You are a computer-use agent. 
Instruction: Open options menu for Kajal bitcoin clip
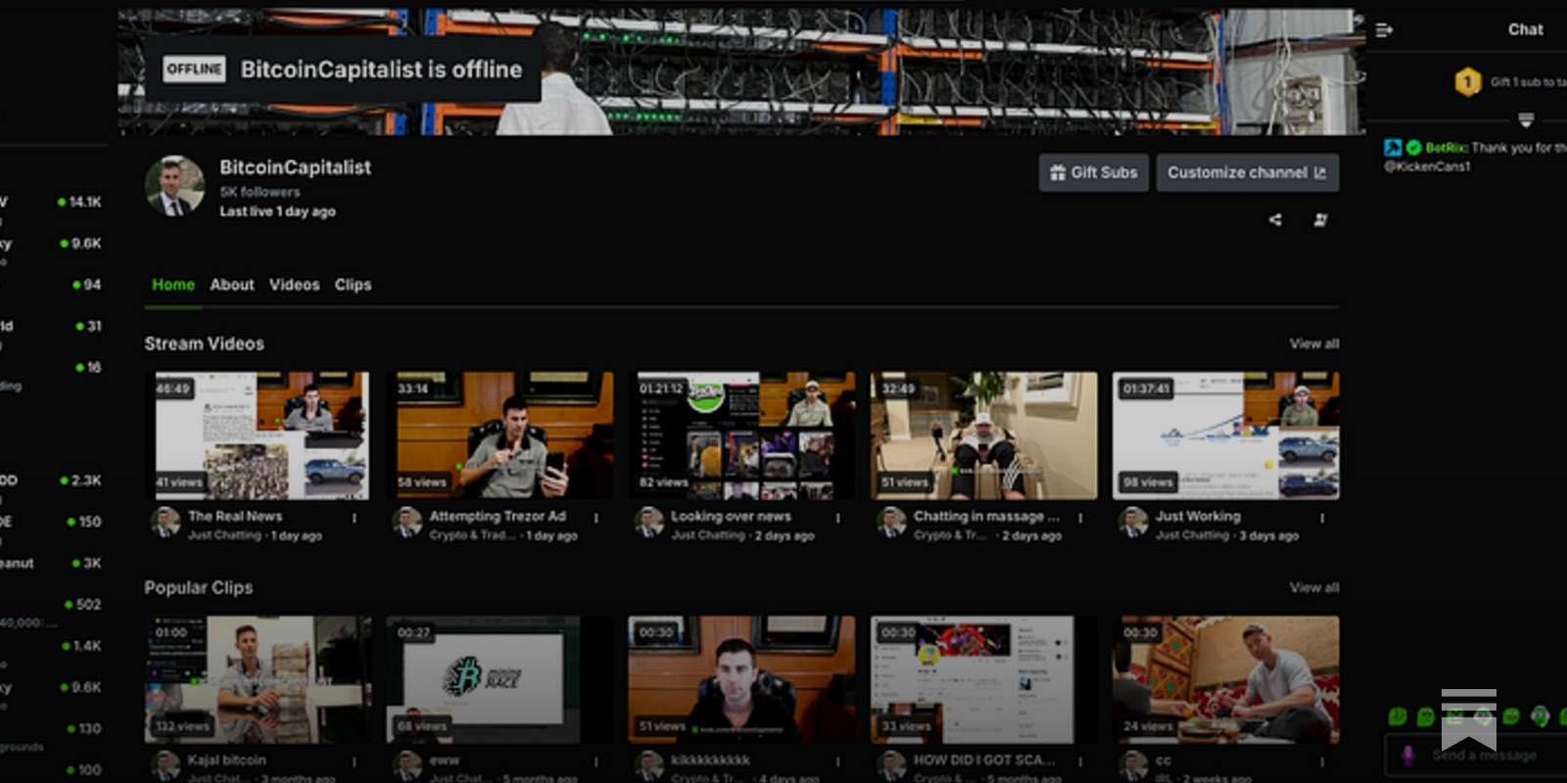(x=355, y=761)
